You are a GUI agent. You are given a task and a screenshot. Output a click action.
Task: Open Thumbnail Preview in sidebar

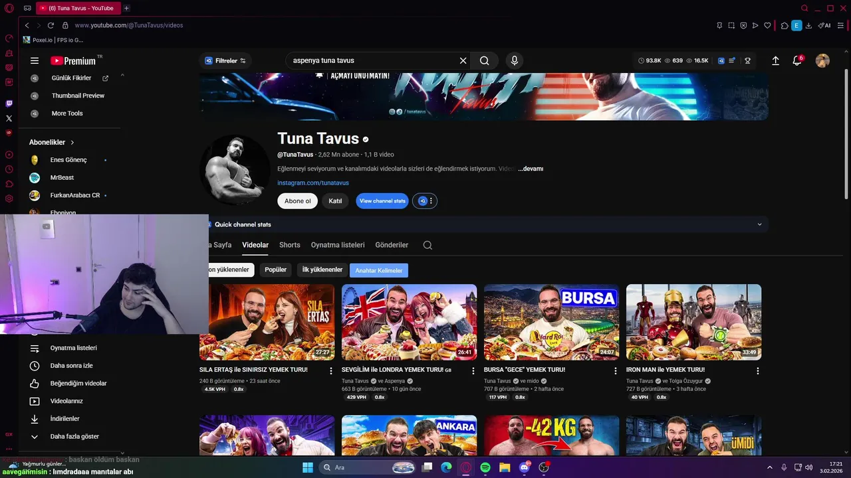pyautogui.click(x=78, y=96)
